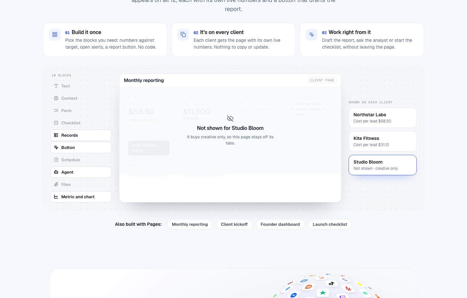Click the Build it once heading
The image size is (467, 298).
[x=86, y=32]
